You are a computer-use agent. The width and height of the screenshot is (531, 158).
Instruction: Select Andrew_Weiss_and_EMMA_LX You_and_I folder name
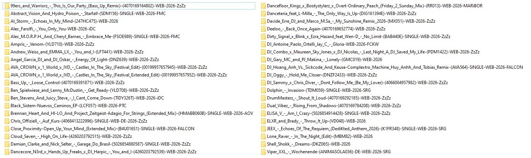(77, 52)
